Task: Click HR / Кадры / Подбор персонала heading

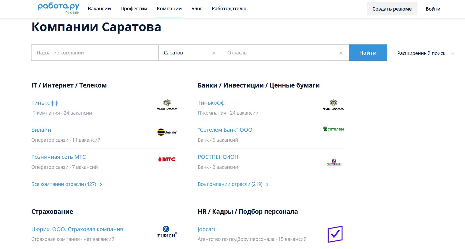Action: 248,212
